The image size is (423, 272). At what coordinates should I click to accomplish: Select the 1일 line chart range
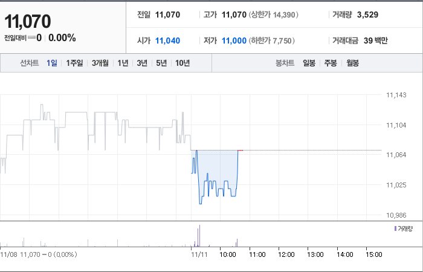coord(51,63)
